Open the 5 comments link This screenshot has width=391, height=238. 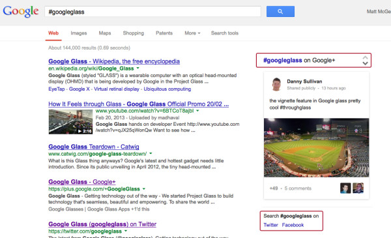(x=298, y=188)
